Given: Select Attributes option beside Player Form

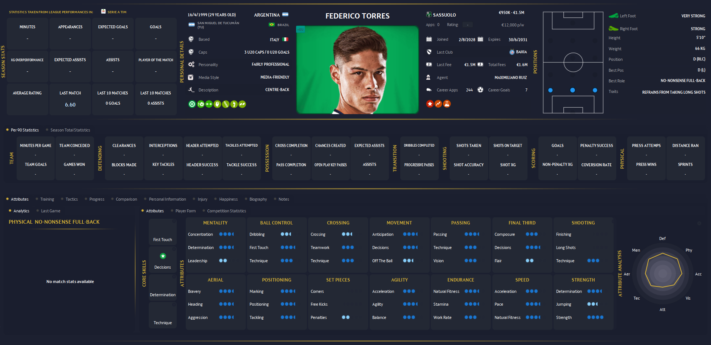Looking at the screenshot, I should click(x=153, y=211).
